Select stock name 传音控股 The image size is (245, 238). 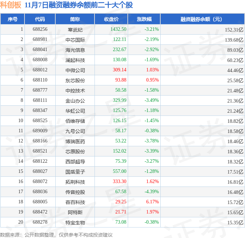point(75,192)
